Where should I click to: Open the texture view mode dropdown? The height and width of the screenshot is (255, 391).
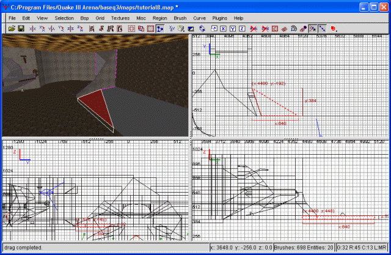pos(181,29)
